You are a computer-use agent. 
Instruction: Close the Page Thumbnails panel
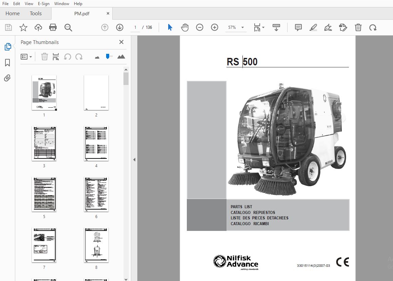click(x=121, y=42)
